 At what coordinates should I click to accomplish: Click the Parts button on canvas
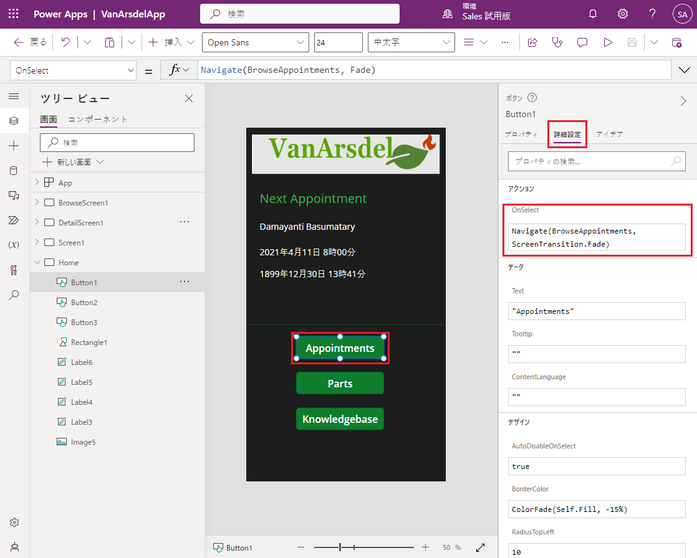click(340, 384)
